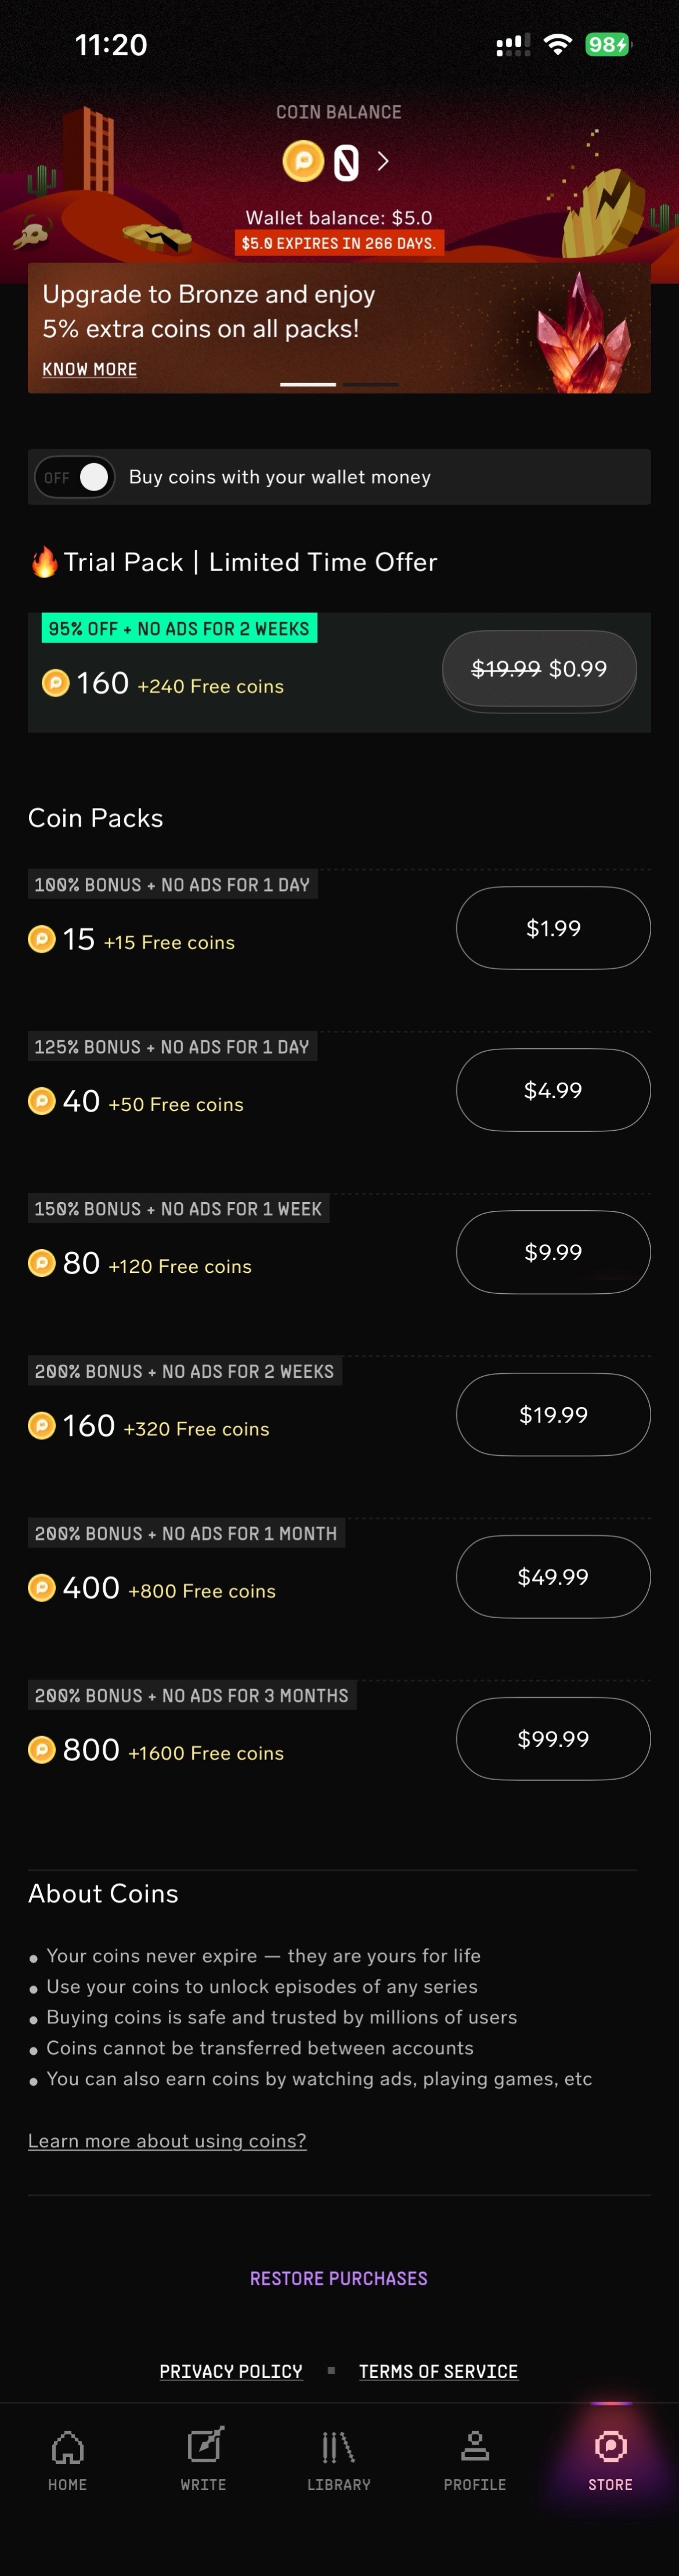This screenshot has width=679, height=2576.
Task: Open Learn more about using coins link
Action: pos(167,2140)
